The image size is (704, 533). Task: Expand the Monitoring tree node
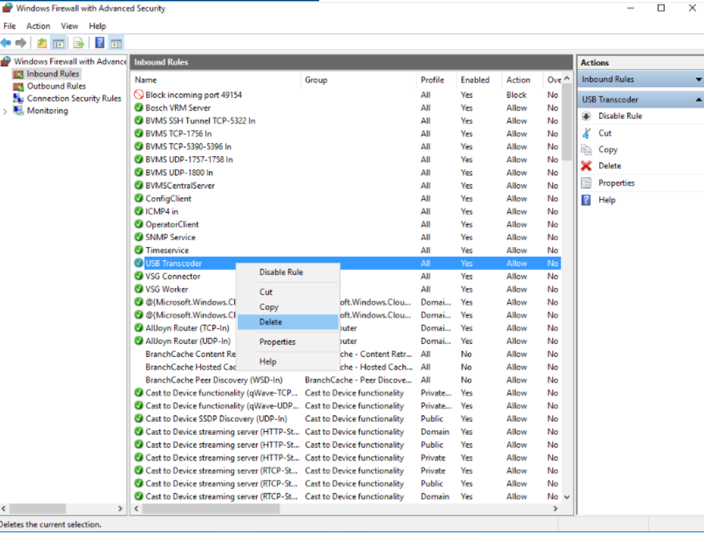pyautogui.click(x=6, y=111)
